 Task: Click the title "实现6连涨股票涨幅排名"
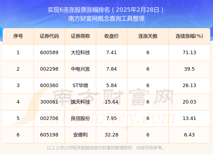pos(79,10)
